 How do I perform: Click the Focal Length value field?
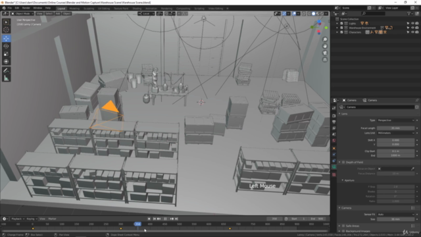[396, 128]
